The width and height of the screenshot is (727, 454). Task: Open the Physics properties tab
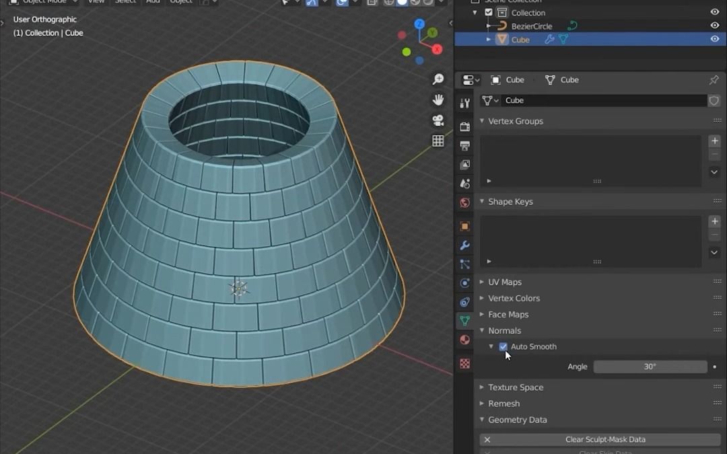click(x=464, y=283)
